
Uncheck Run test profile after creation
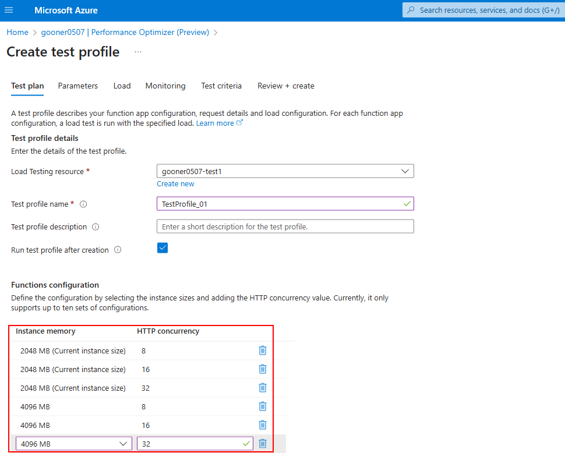[163, 248]
